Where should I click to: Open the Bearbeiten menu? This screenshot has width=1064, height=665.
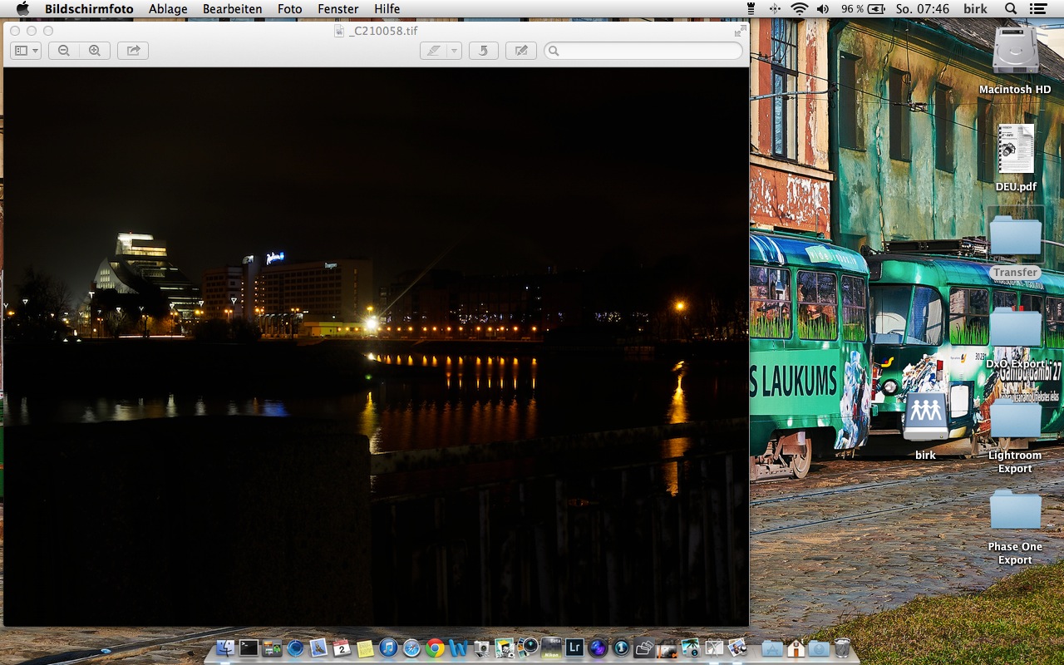tap(233, 9)
